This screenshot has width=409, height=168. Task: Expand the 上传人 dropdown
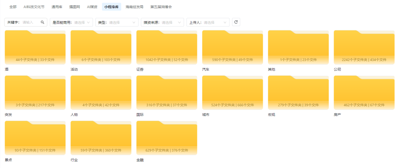[x=208, y=22]
